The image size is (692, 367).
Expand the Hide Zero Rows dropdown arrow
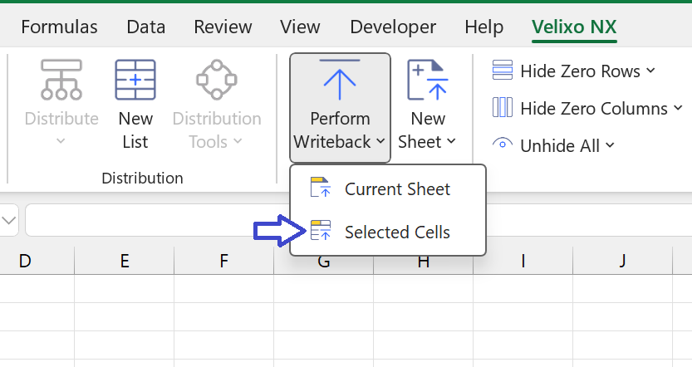point(651,71)
